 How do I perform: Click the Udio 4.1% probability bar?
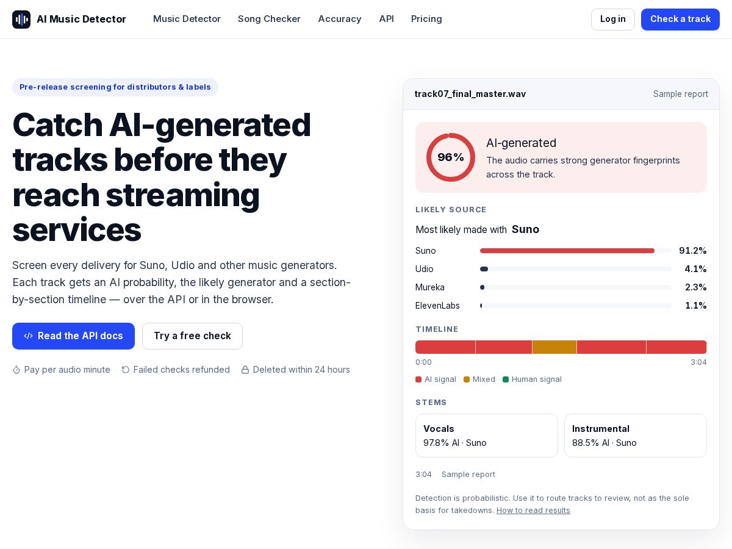pyautogui.click(x=575, y=269)
